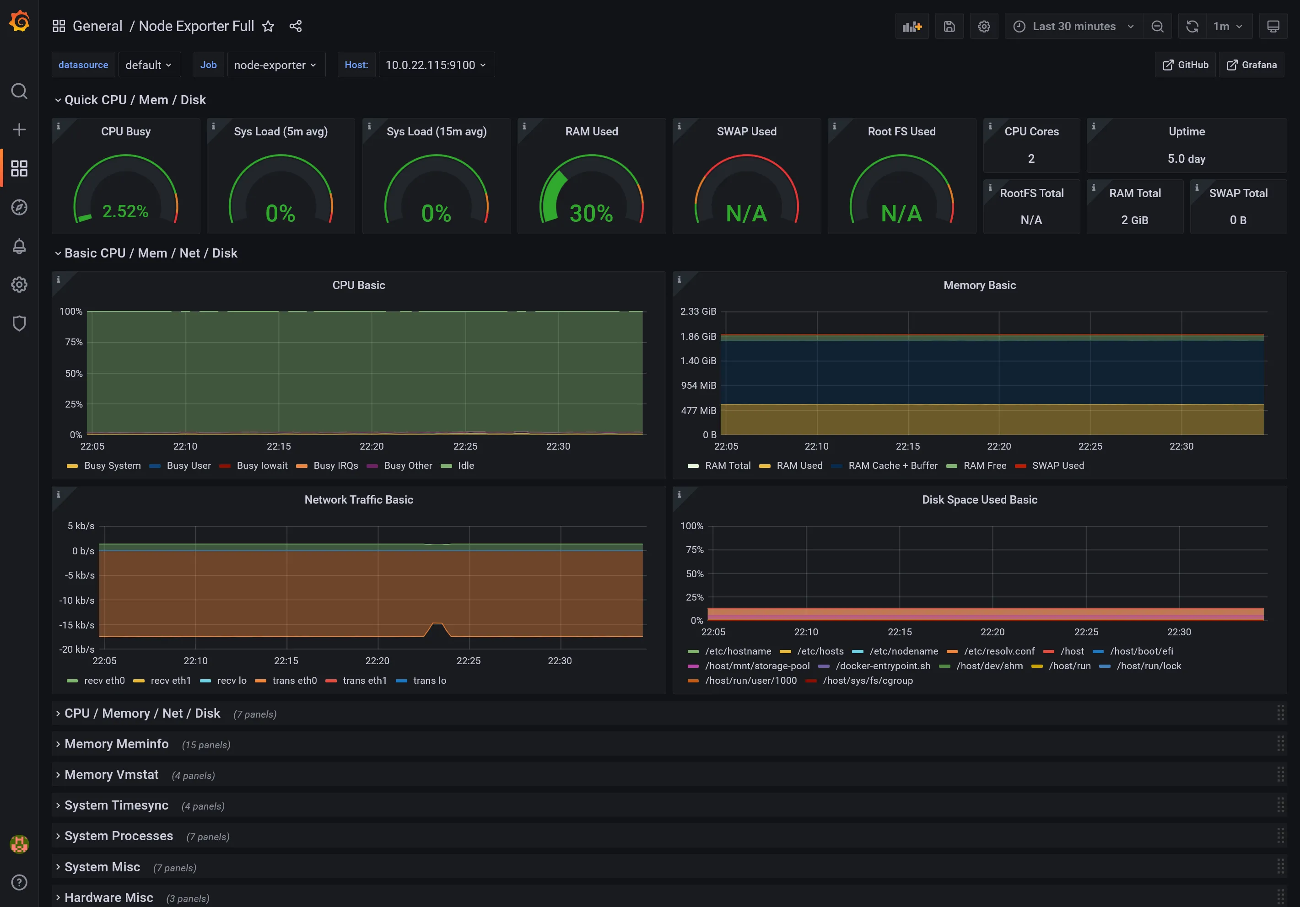Share the dashboard via share icon
Image resolution: width=1300 pixels, height=907 pixels.
[x=296, y=26]
